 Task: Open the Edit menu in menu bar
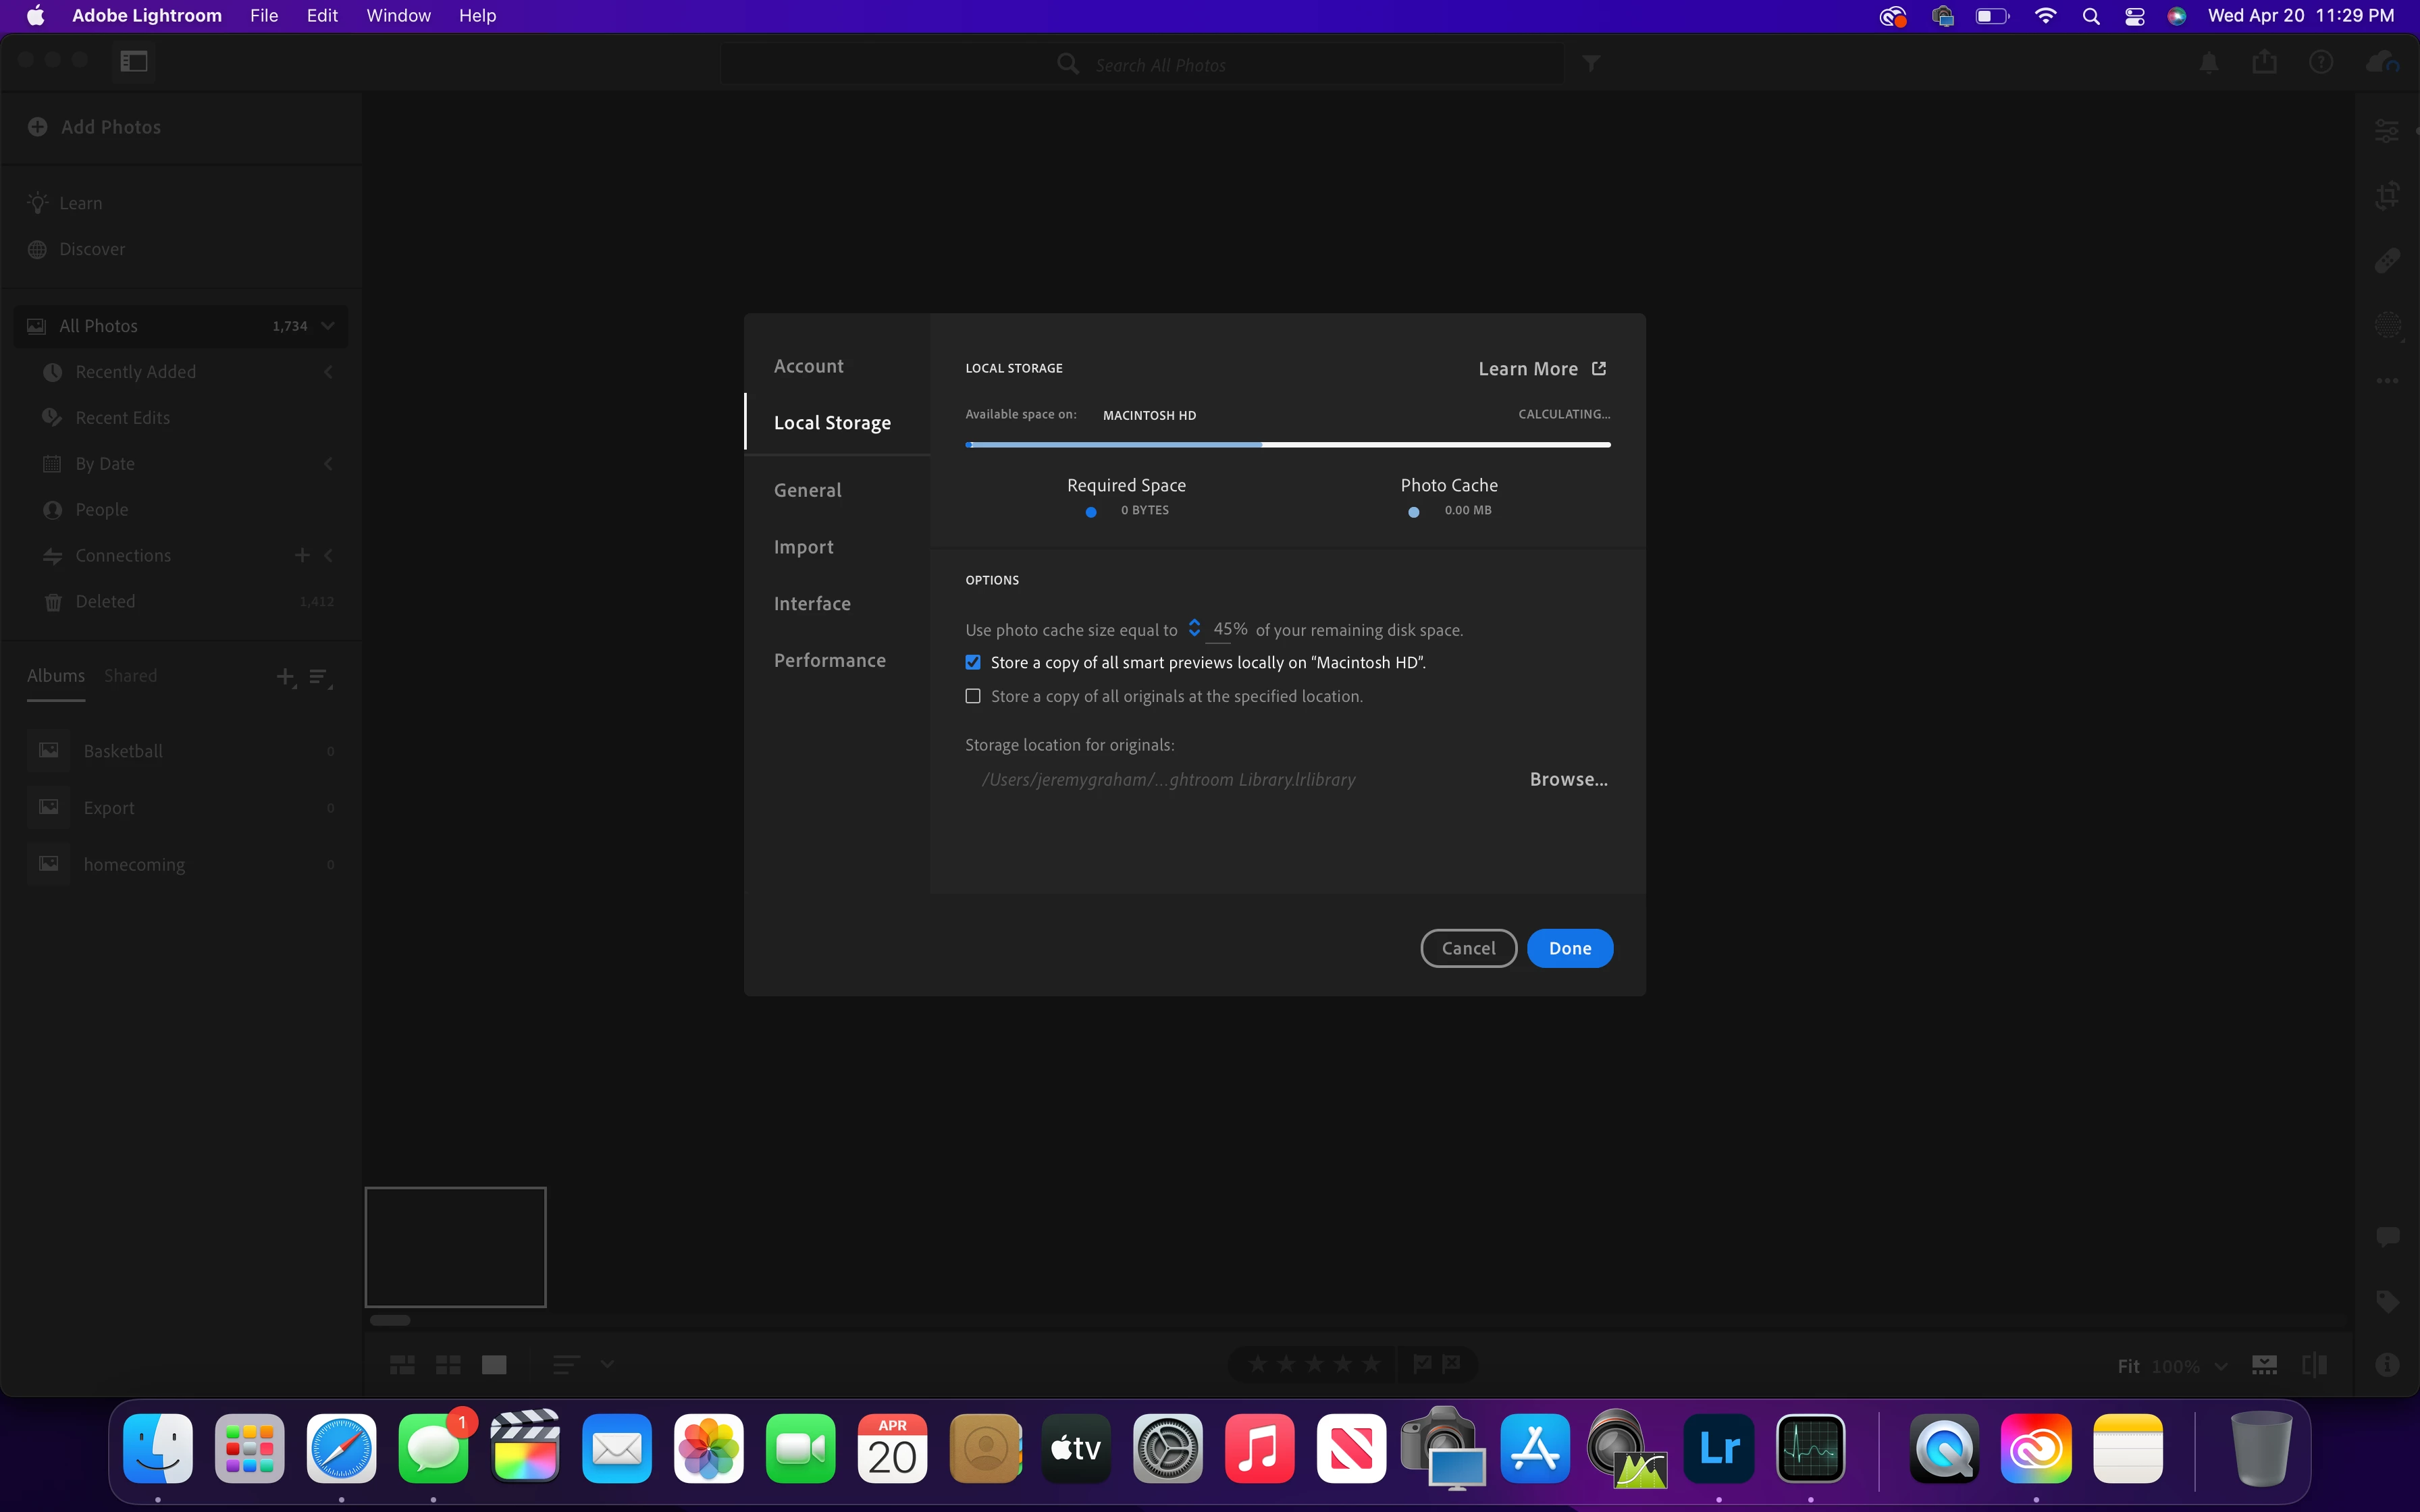(322, 16)
